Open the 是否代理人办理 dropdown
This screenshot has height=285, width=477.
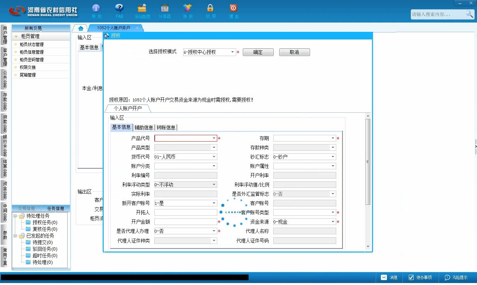click(214, 231)
